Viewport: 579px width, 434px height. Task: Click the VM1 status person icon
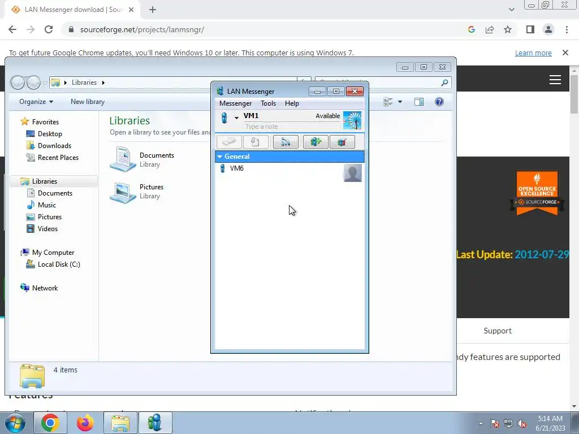tap(224, 118)
